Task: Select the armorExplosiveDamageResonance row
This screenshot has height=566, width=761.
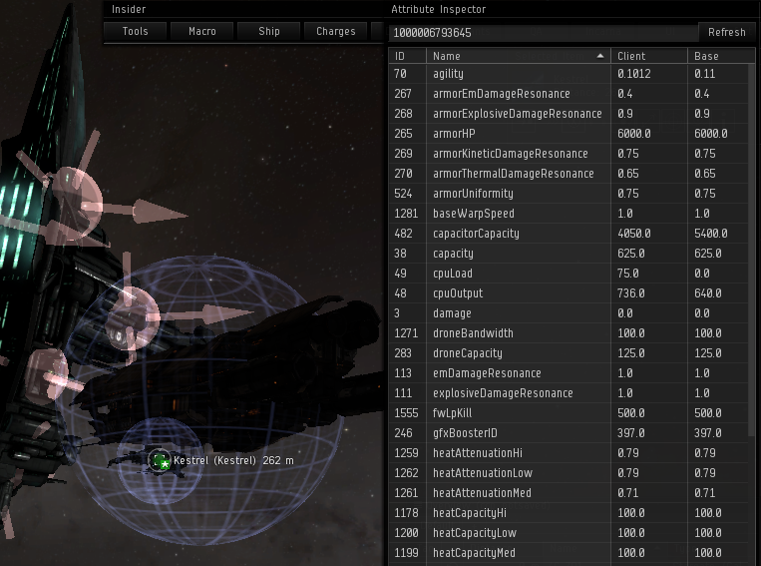Action: click(x=569, y=113)
